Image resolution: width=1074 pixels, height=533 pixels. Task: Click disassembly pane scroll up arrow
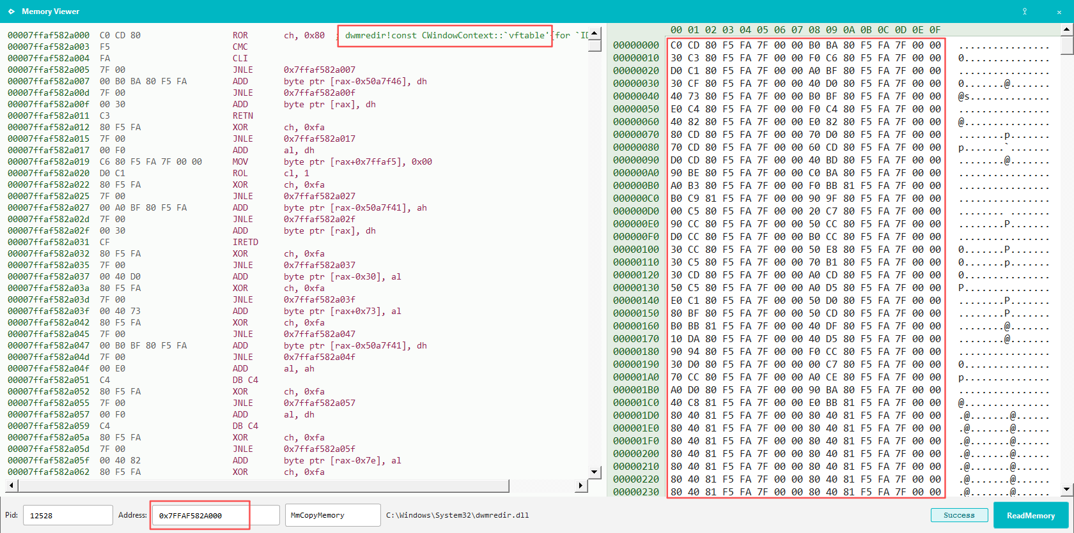coord(595,34)
